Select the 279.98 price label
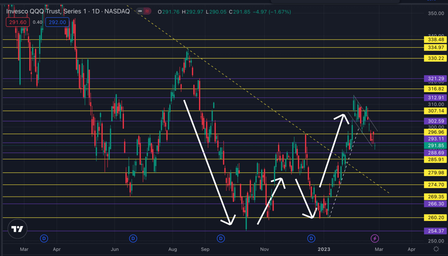This screenshot has height=256, width=448. click(436, 172)
